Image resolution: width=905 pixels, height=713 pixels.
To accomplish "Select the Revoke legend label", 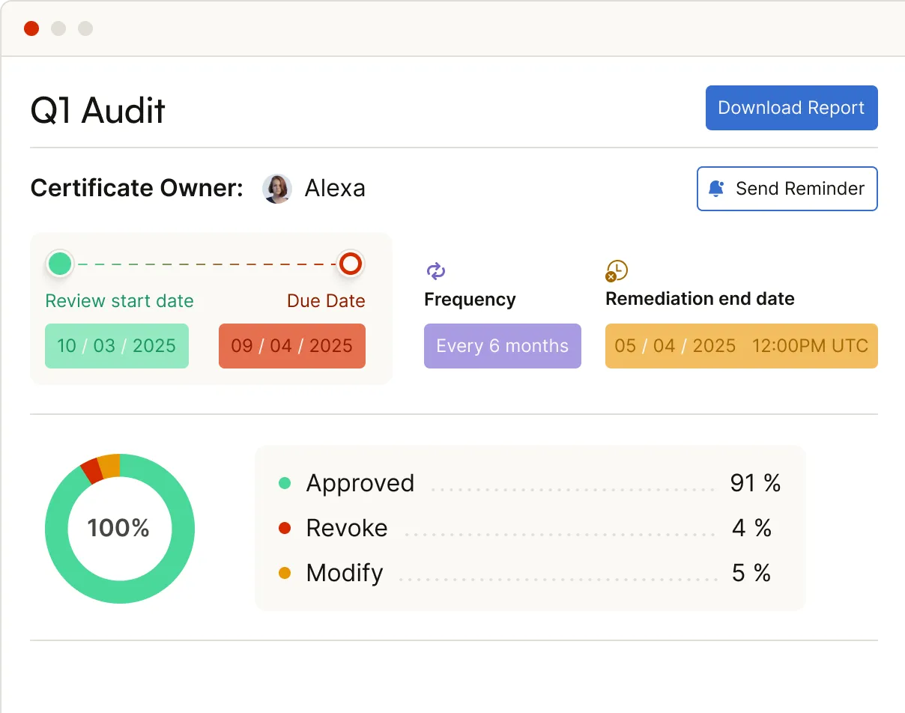I will (x=347, y=528).
